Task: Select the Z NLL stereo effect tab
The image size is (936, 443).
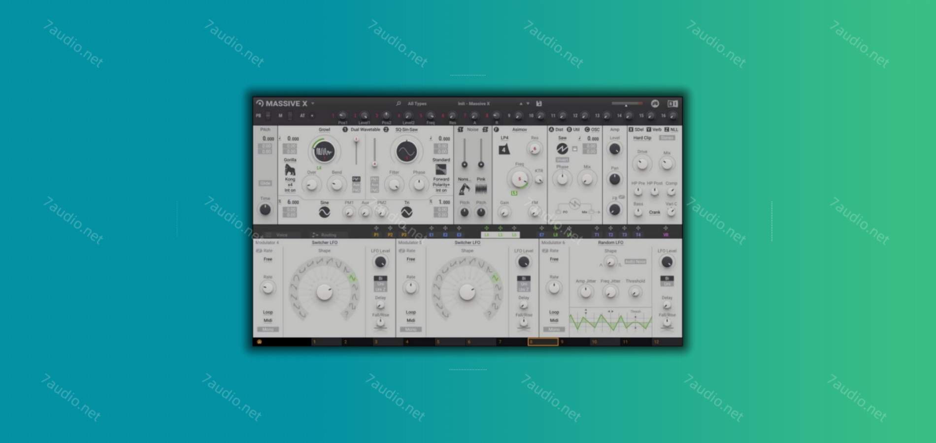Action: coord(671,130)
